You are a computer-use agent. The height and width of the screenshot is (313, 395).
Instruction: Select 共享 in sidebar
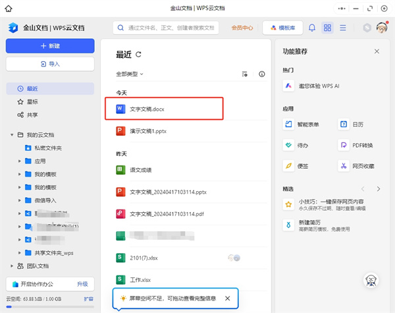[50, 115]
